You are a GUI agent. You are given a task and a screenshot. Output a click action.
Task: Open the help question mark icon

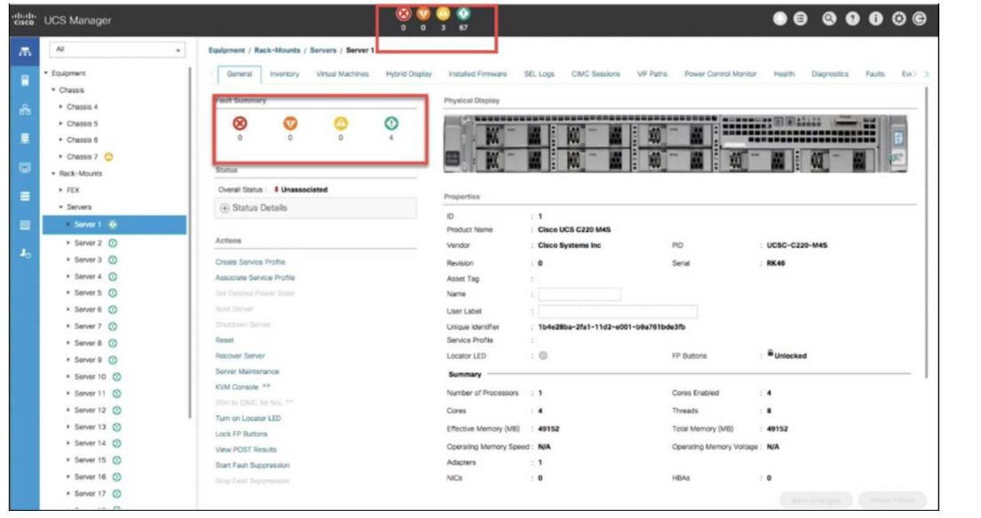pyautogui.click(x=852, y=19)
